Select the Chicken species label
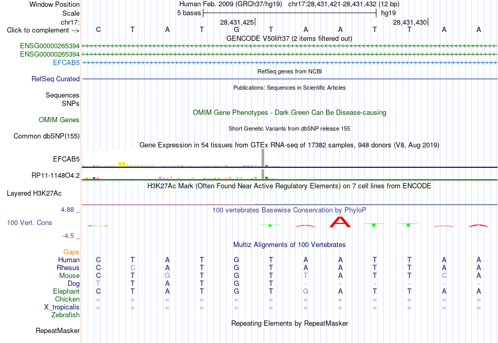The image size is (498, 343). (67, 299)
